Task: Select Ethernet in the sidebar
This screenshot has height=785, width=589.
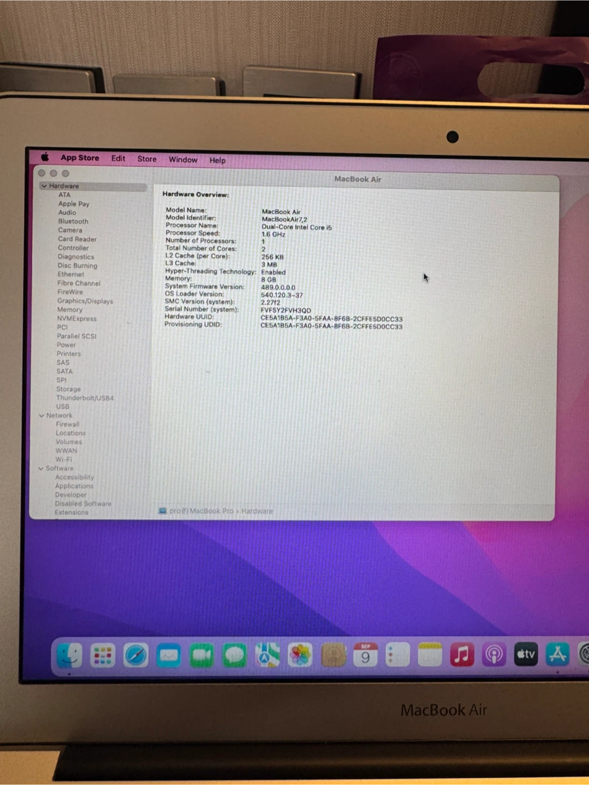Action: pyautogui.click(x=71, y=274)
